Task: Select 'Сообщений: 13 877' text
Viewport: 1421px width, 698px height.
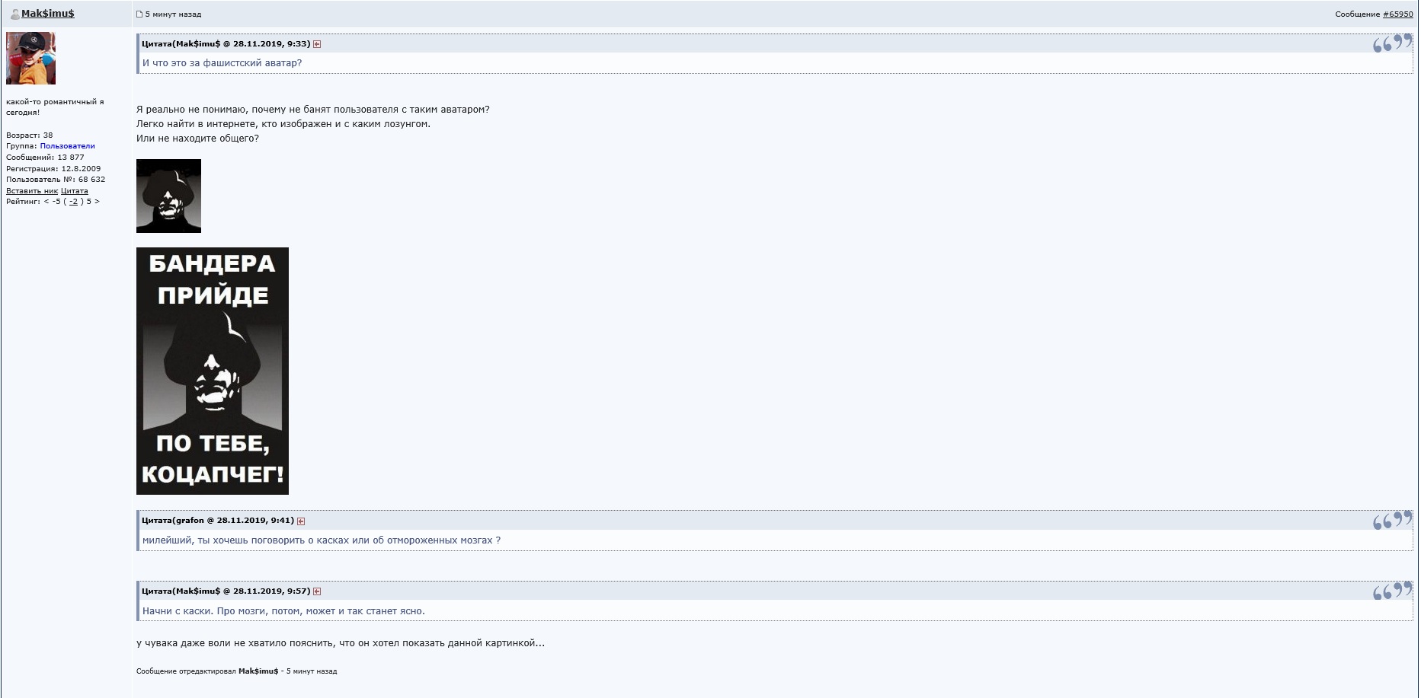Action: coord(45,158)
